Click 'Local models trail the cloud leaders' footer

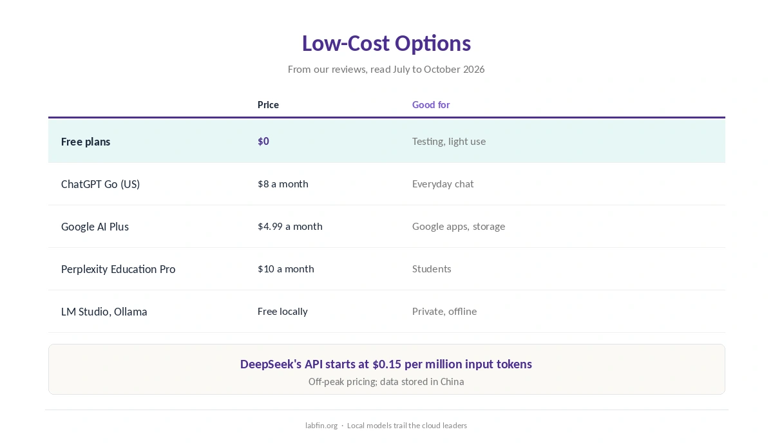pyautogui.click(x=407, y=426)
